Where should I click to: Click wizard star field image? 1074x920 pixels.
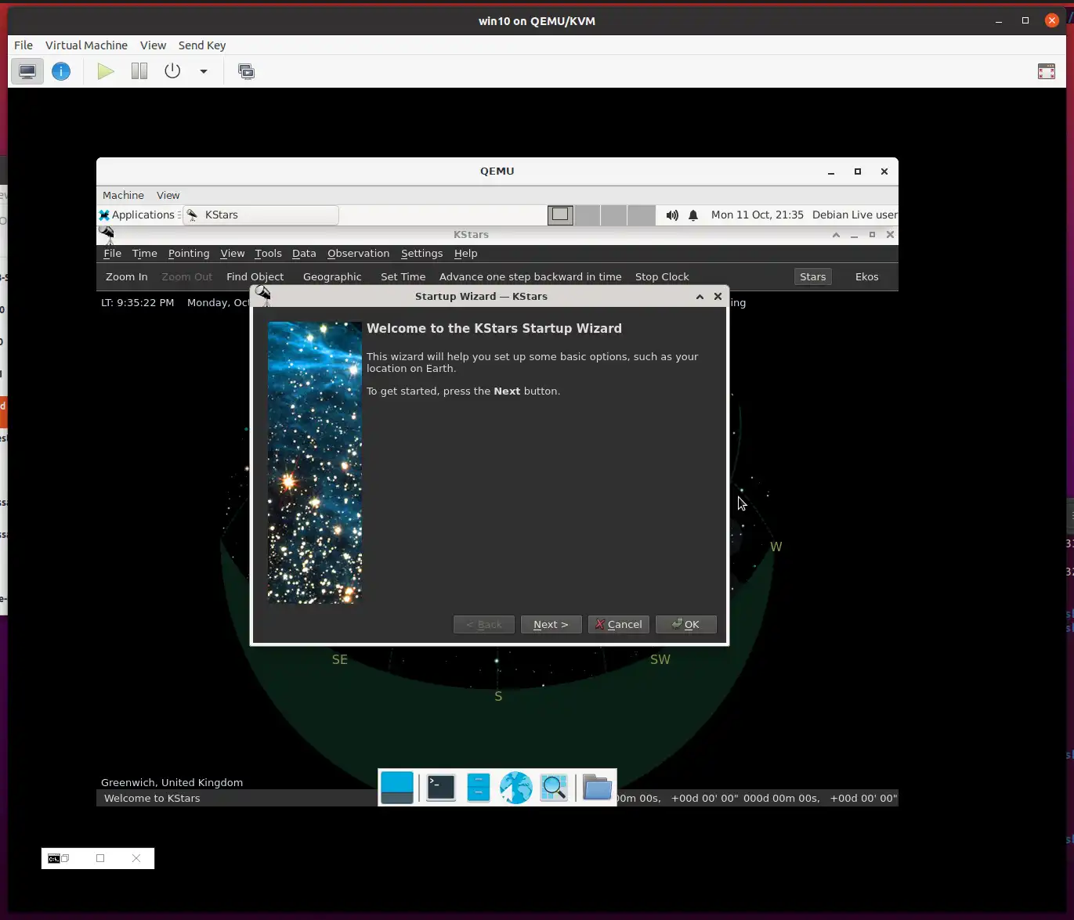pyautogui.click(x=315, y=462)
